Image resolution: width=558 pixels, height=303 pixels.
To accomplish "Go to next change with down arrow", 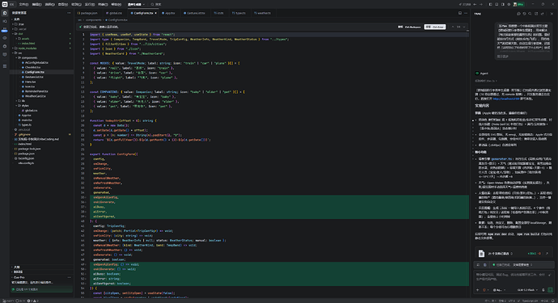I will tap(464, 27).
